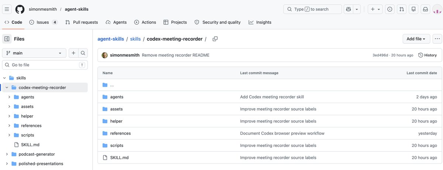
Task: Focus the 'Go to file' field
Action: point(45,65)
